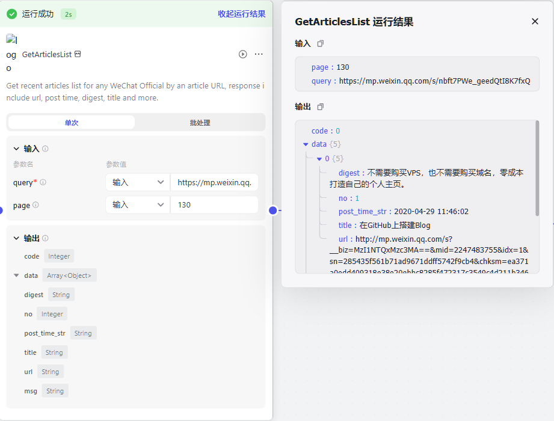Switch to the 单次 single-run tab
Viewport: 554px width, 421px height.
(x=72, y=123)
